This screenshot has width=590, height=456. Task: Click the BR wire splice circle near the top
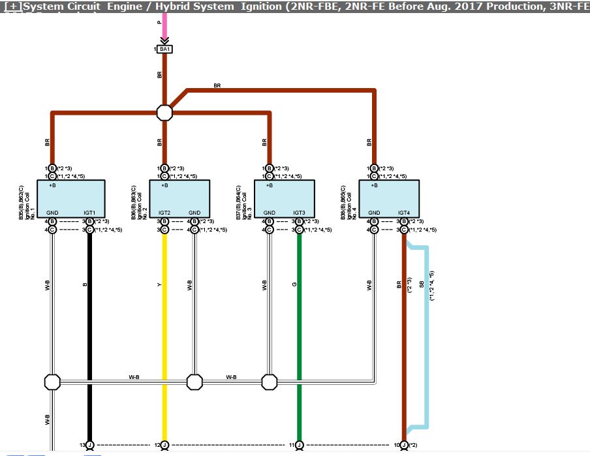[x=164, y=112]
